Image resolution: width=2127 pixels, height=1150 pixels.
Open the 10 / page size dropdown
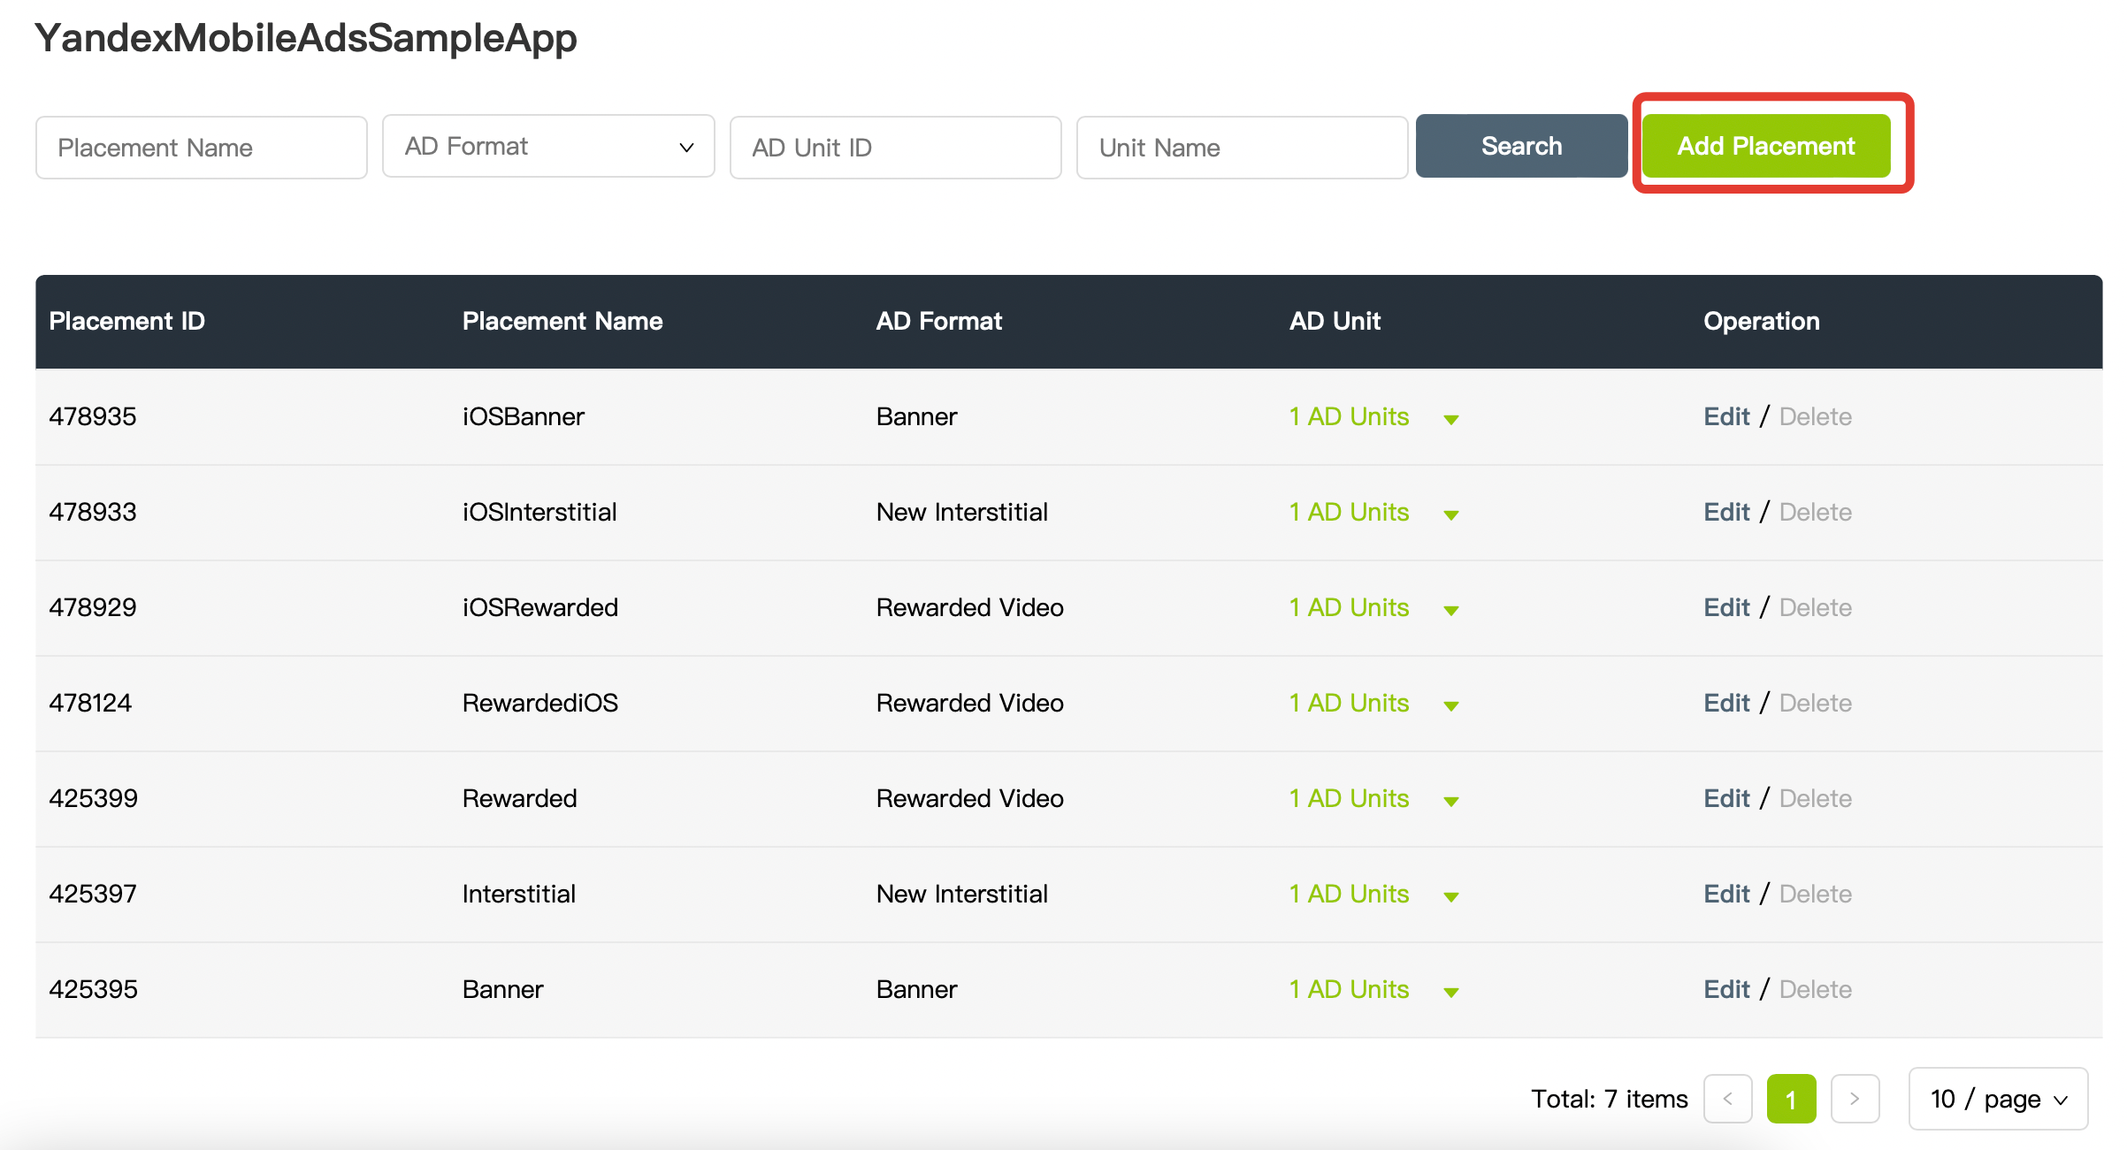pos(1998,1099)
